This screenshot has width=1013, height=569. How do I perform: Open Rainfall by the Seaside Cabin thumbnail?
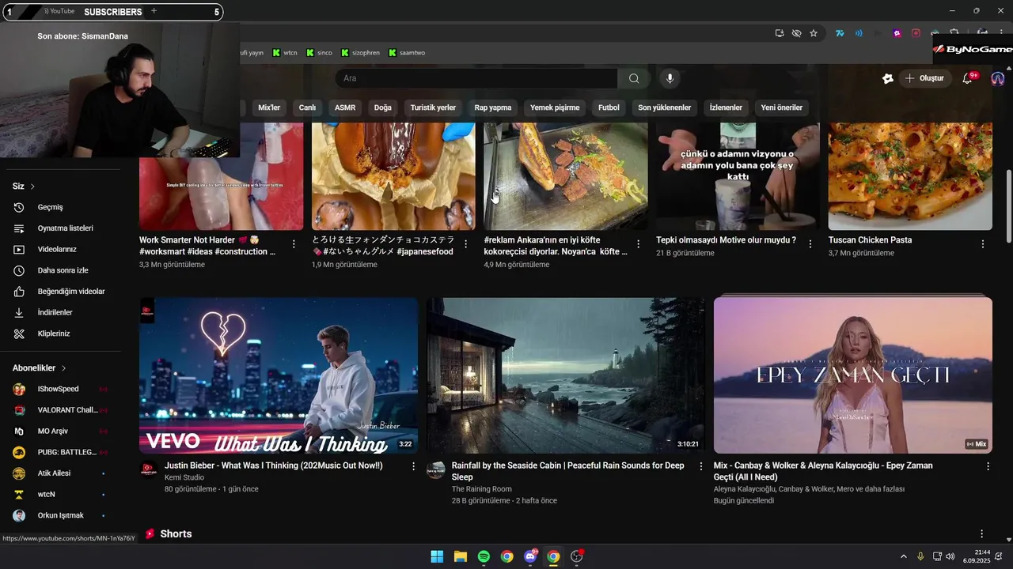(566, 375)
